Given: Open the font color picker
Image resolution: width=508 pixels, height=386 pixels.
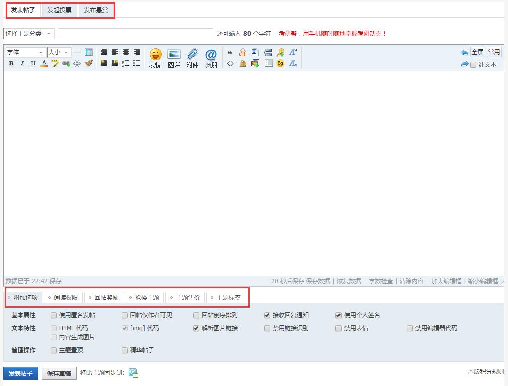Looking at the screenshot, I should [44, 64].
